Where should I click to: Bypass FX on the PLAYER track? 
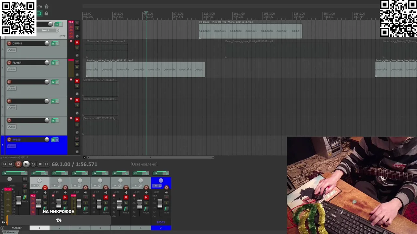pyautogui.click(x=58, y=63)
